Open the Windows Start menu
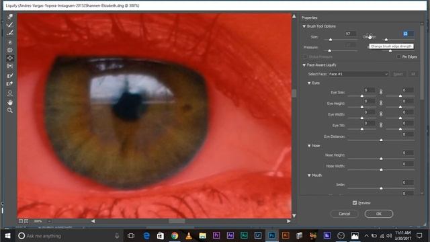 pos(7,236)
